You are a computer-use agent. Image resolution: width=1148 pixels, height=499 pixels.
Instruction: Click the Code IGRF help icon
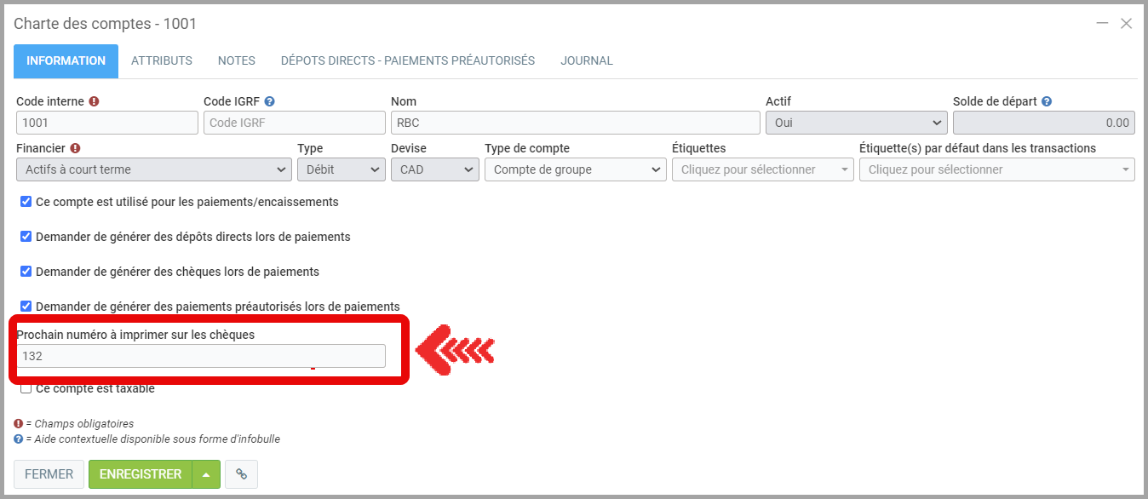[269, 101]
